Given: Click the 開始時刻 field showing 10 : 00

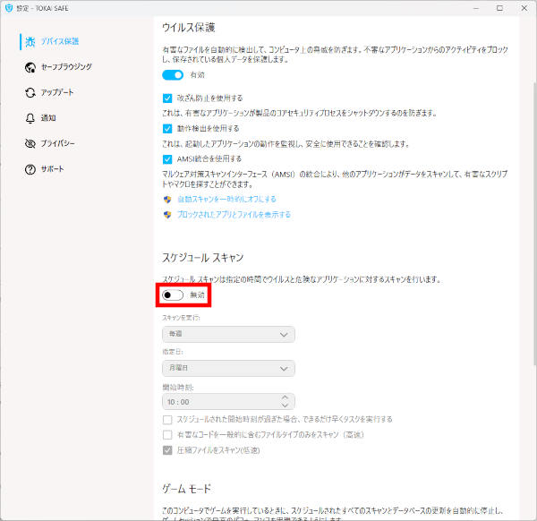Looking at the screenshot, I should point(228,402).
